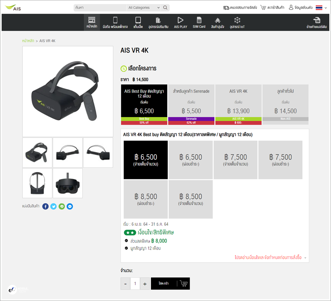Click the quantity input field
This screenshot has height=301, width=331.
pos(135,284)
